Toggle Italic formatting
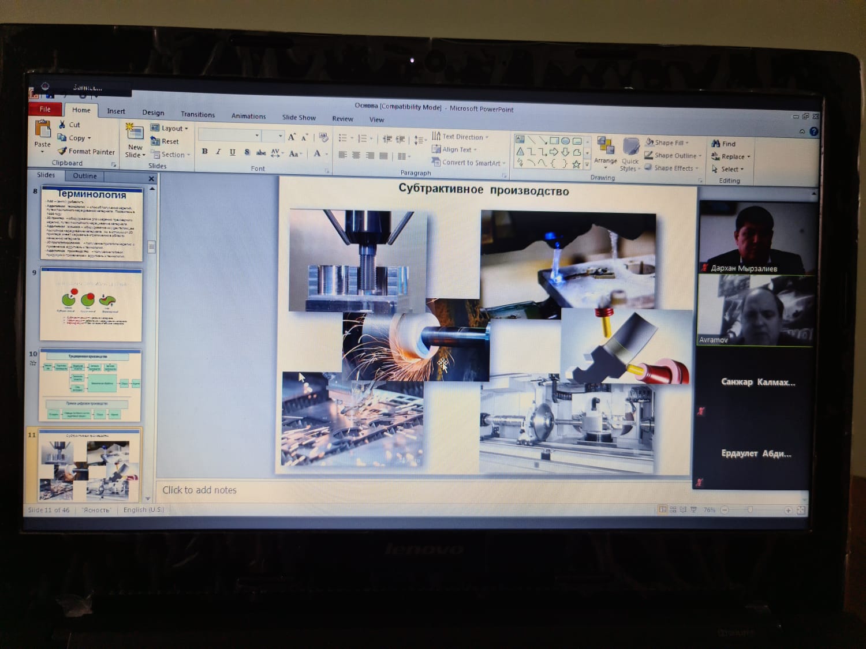Image resolution: width=866 pixels, height=649 pixels. click(218, 152)
